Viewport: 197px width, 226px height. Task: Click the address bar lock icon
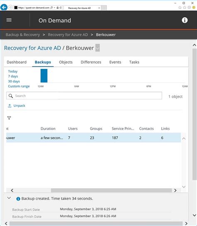[57, 7]
